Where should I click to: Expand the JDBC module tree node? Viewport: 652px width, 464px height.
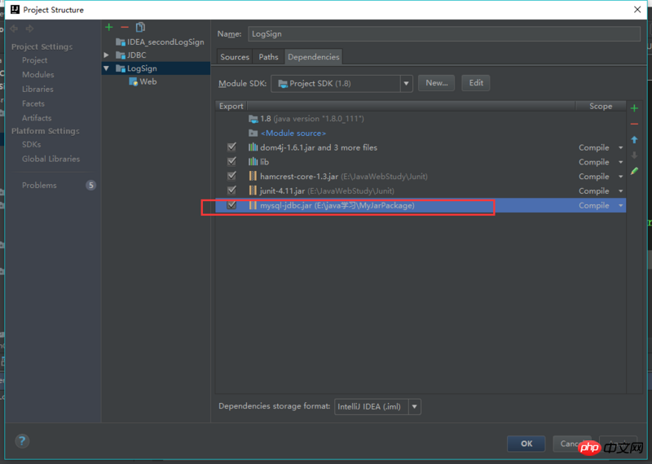(107, 55)
